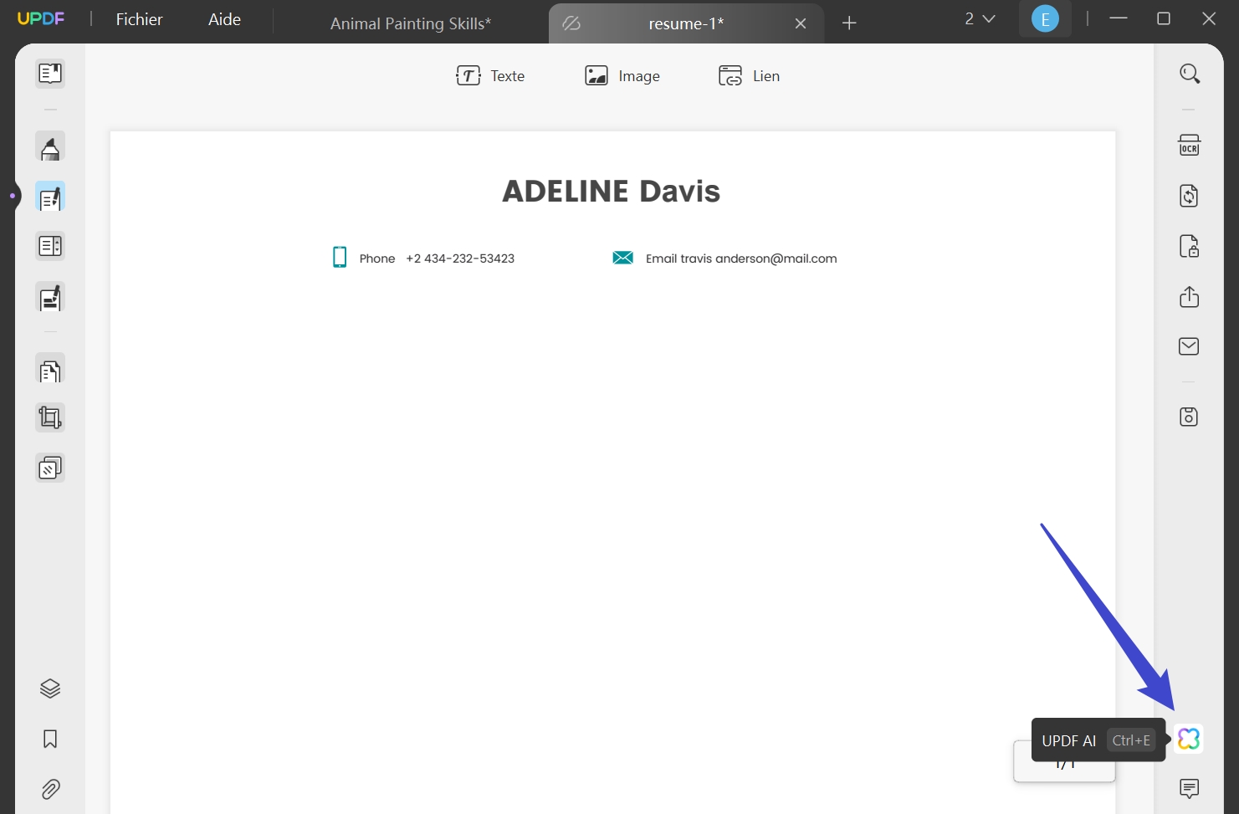This screenshot has width=1239, height=814.
Task: Click the ADELINE Davis heading
Action: click(611, 191)
